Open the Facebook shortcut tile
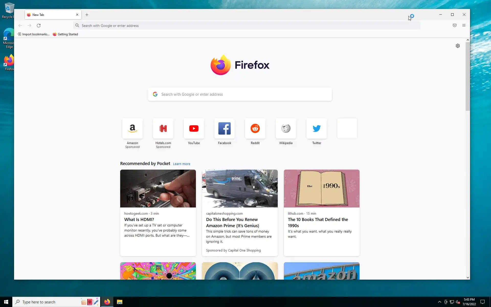 click(224, 128)
